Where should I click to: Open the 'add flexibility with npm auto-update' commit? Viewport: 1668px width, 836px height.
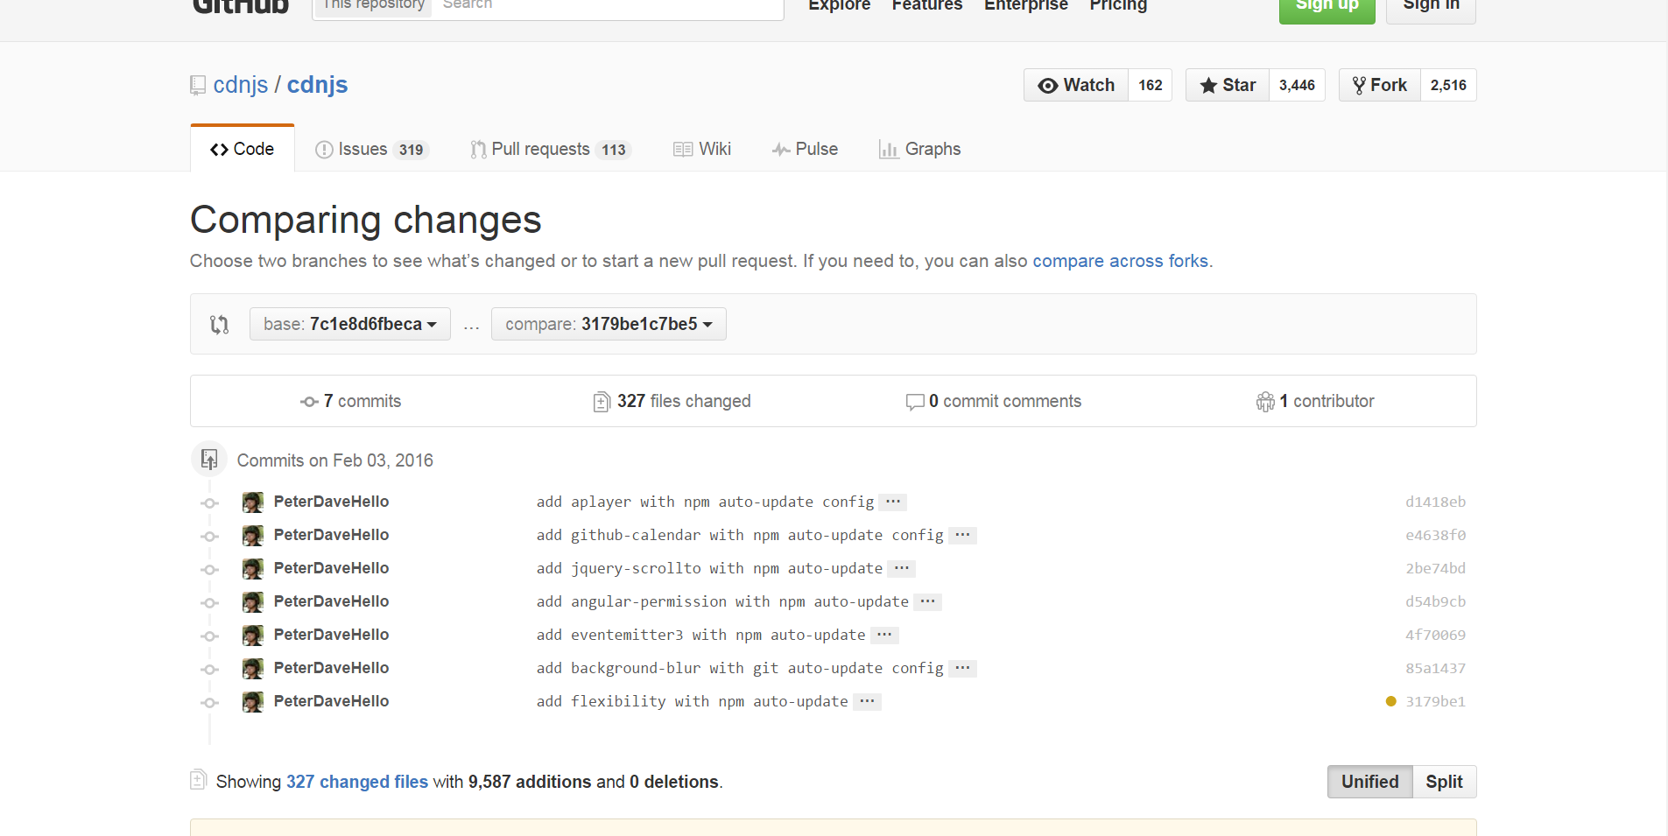tap(692, 701)
